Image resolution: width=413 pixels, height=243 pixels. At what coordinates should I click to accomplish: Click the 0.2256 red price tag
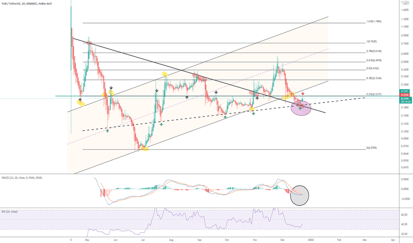(405, 95)
